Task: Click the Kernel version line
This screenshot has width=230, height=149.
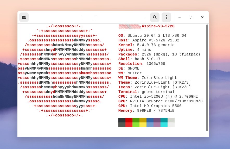Action: tap(146, 45)
